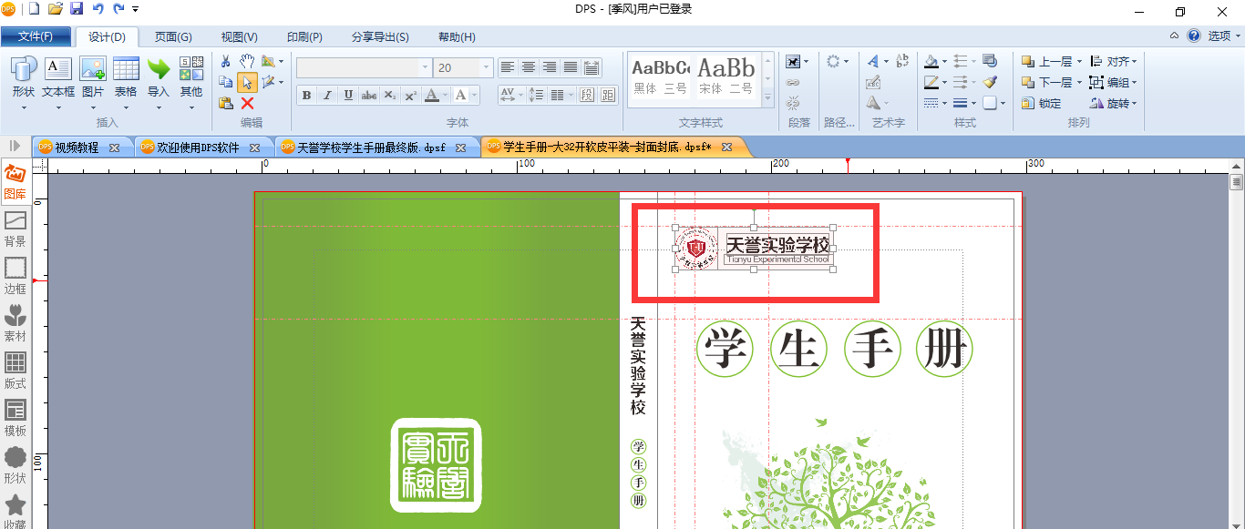Open the 对齐 align dropdown
Screen dimensions: 1245x529
point(1113,62)
